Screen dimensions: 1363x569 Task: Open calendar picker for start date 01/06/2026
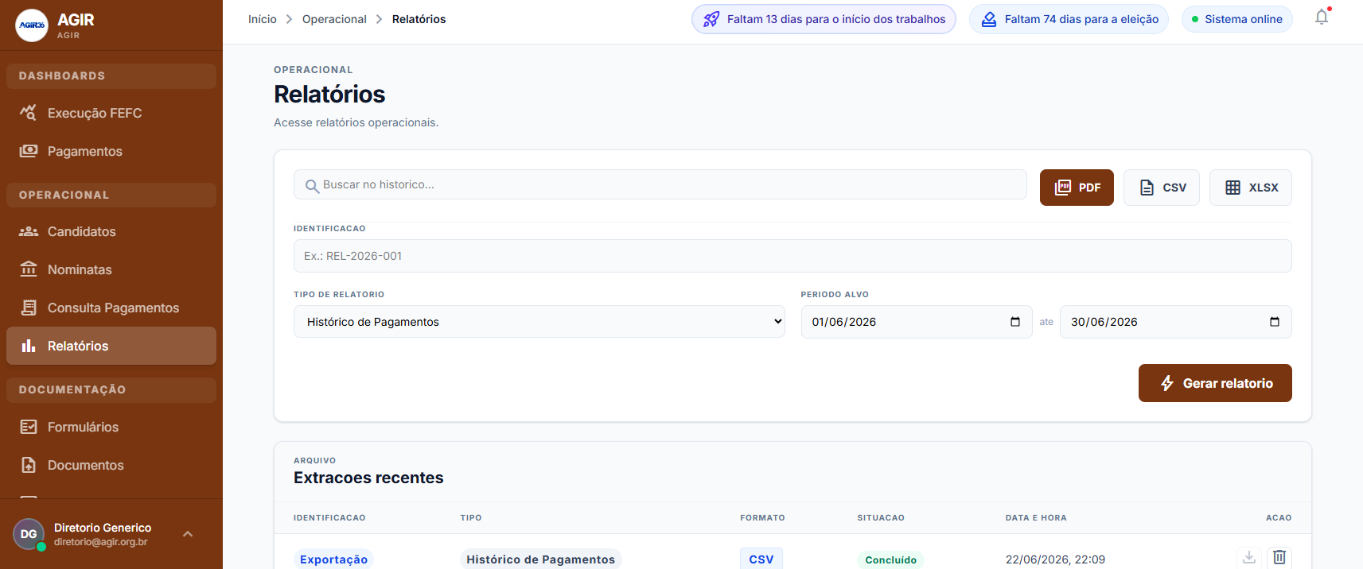pyautogui.click(x=1015, y=322)
